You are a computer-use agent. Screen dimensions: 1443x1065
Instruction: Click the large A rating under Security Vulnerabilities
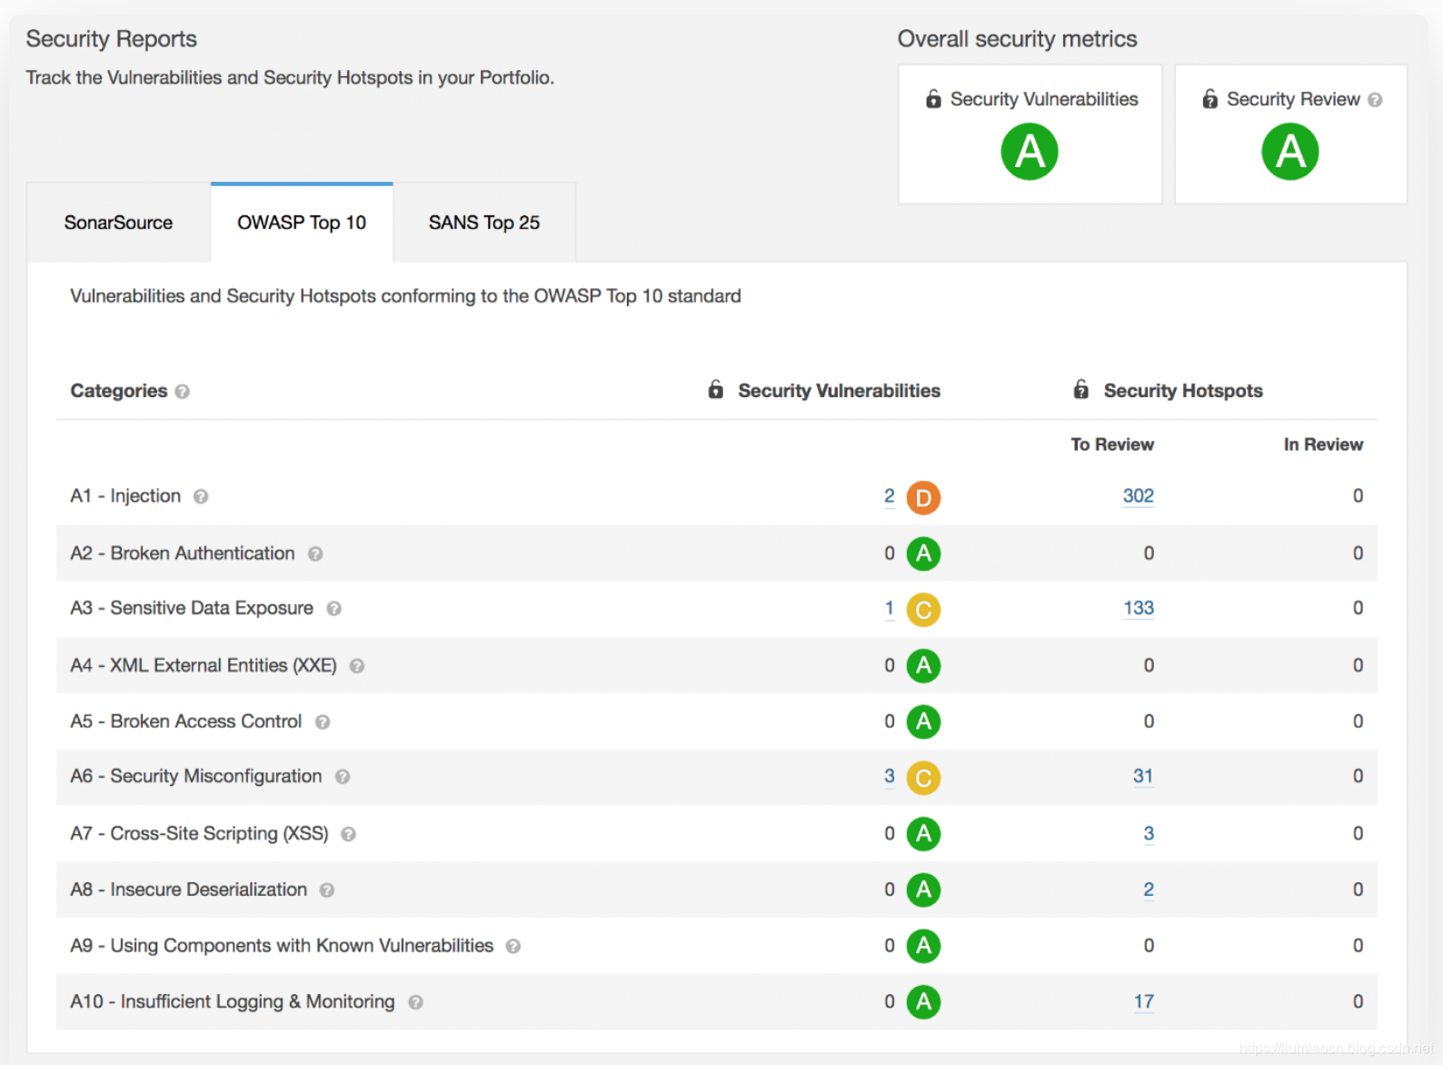pos(1030,152)
